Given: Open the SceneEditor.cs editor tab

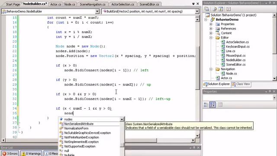Looking at the screenshot, I should tap(149, 4).
